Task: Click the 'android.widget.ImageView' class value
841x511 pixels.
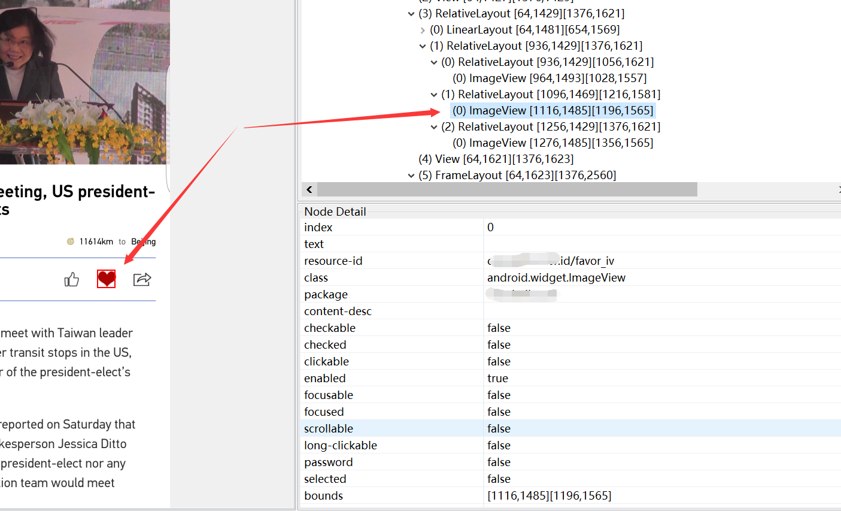Action: 556,277
